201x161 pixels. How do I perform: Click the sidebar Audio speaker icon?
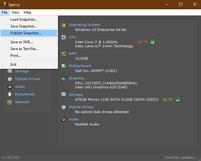pos(10,87)
